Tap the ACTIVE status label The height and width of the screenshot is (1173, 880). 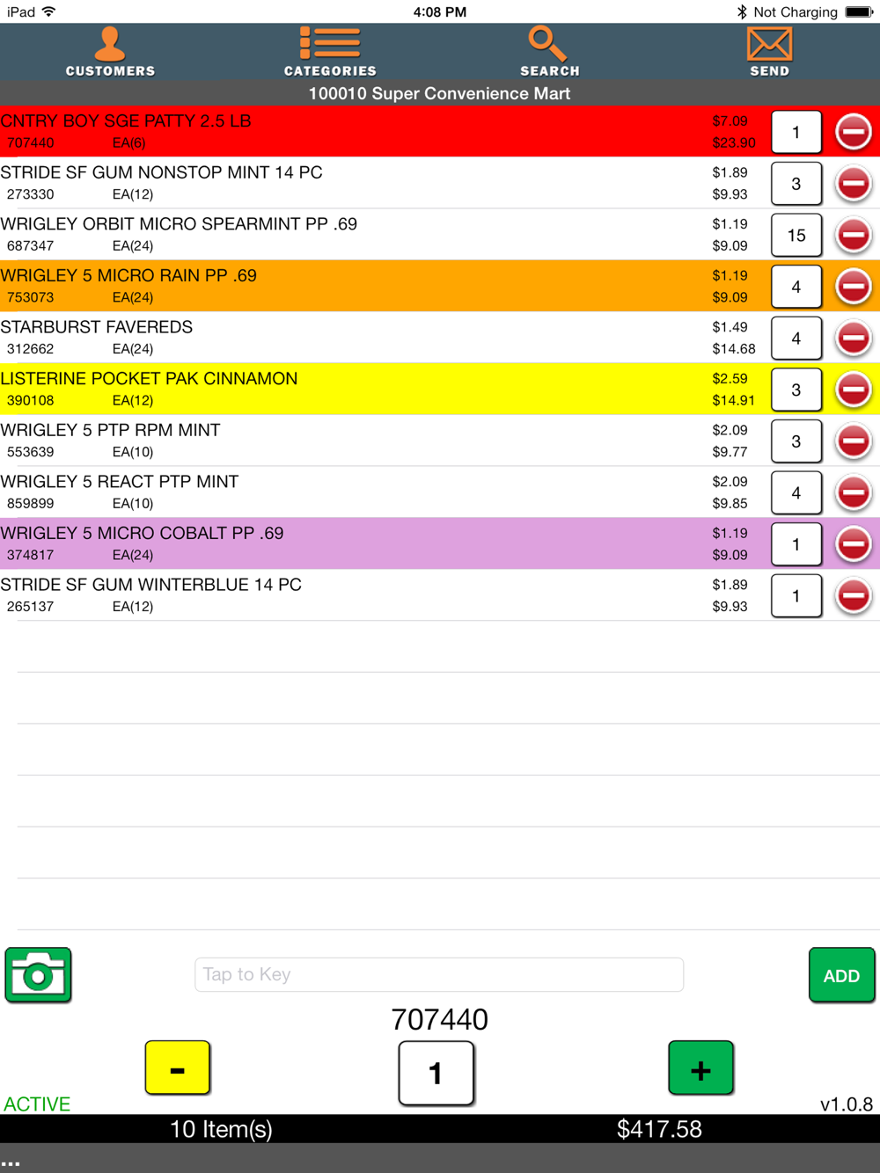(37, 1104)
